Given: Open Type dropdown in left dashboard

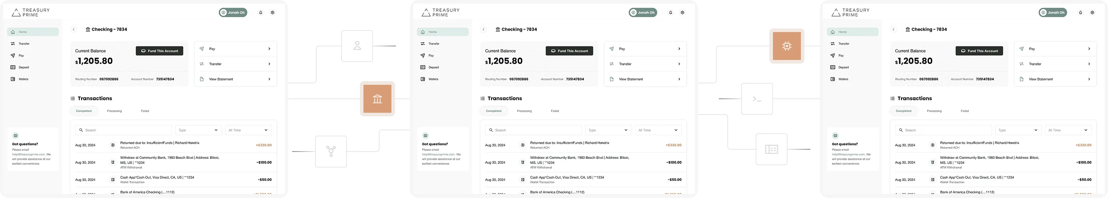Looking at the screenshot, I should 198,130.
